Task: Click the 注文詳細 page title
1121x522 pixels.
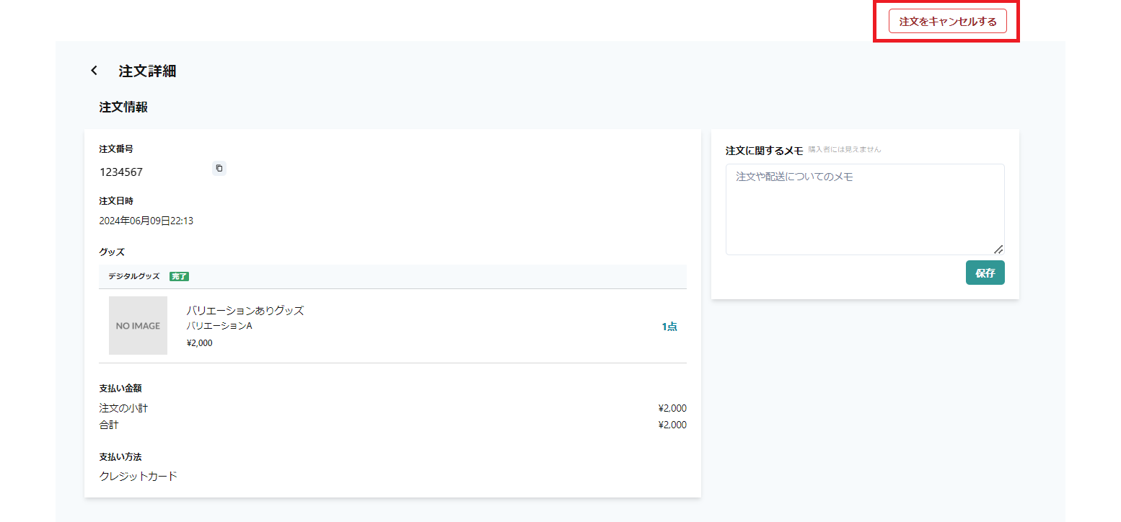Action: [147, 71]
